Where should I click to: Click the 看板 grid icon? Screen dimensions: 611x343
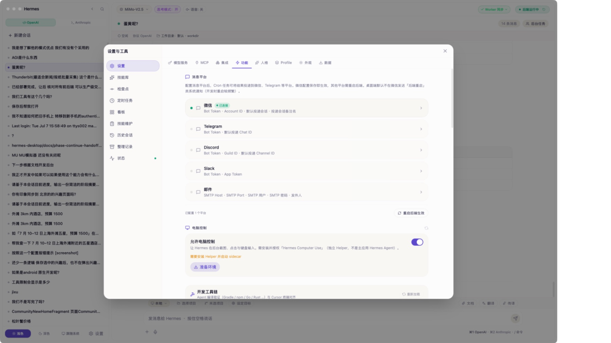click(x=112, y=112)
